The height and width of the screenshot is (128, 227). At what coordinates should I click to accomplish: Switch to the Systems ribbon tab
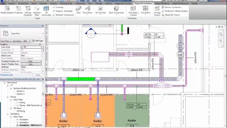point(12,4)
